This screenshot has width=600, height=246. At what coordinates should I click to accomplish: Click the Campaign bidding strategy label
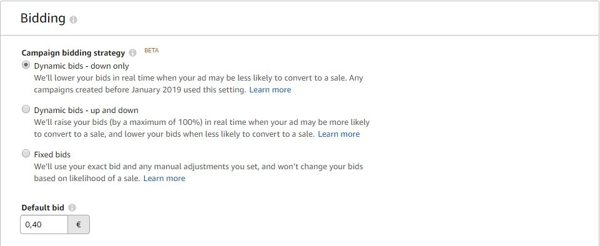73,53
